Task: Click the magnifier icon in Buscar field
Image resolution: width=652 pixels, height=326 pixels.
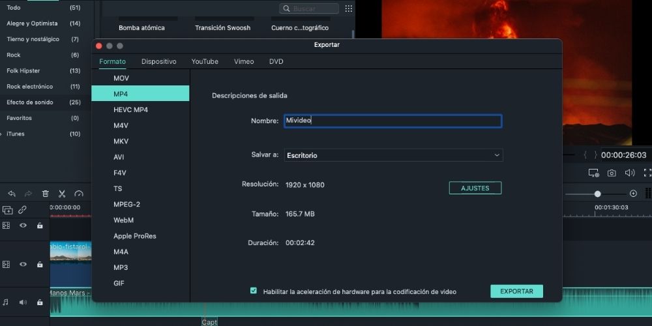Action: (286, 8)
